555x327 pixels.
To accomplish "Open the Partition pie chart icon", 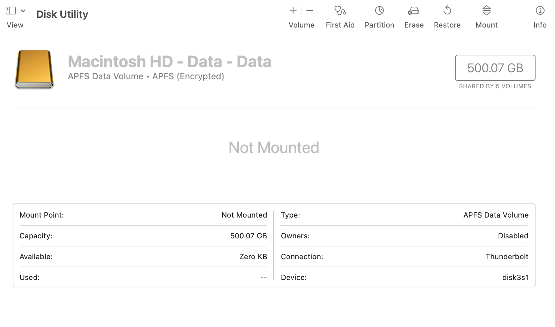I will click(379, 11).
